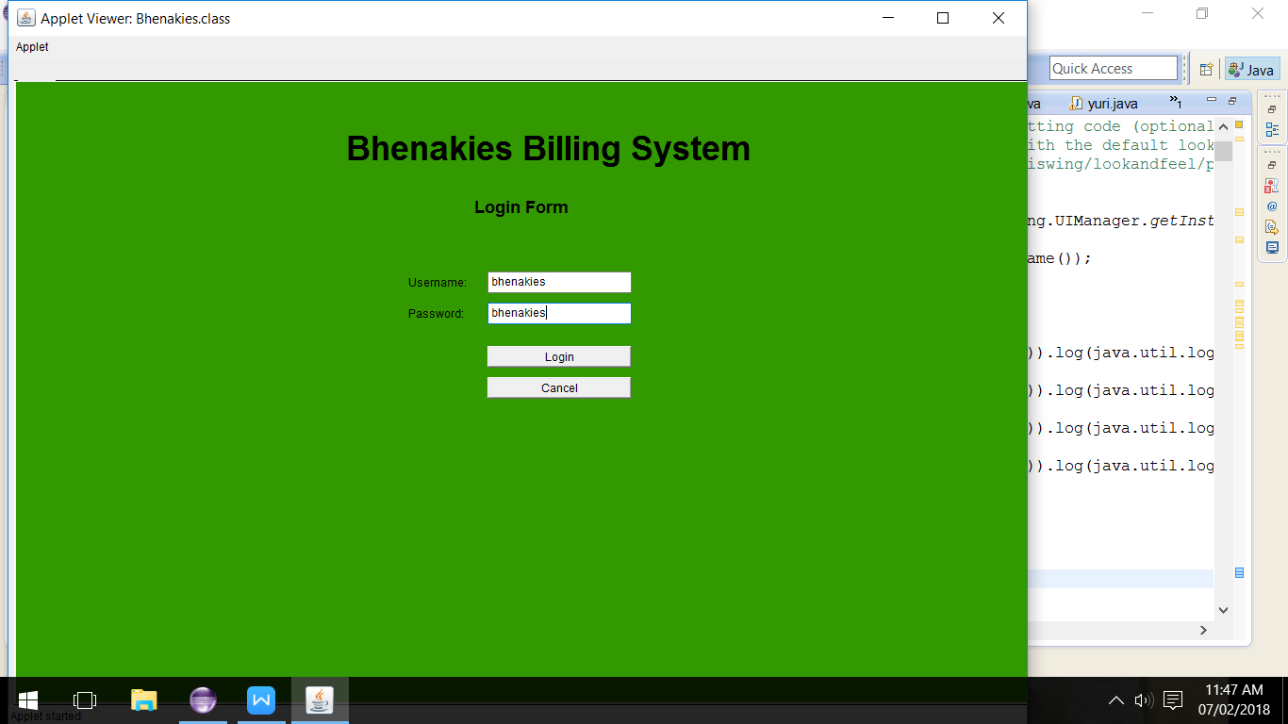Show hidden editor tabs list in Eclipse

coord(1176,101)
